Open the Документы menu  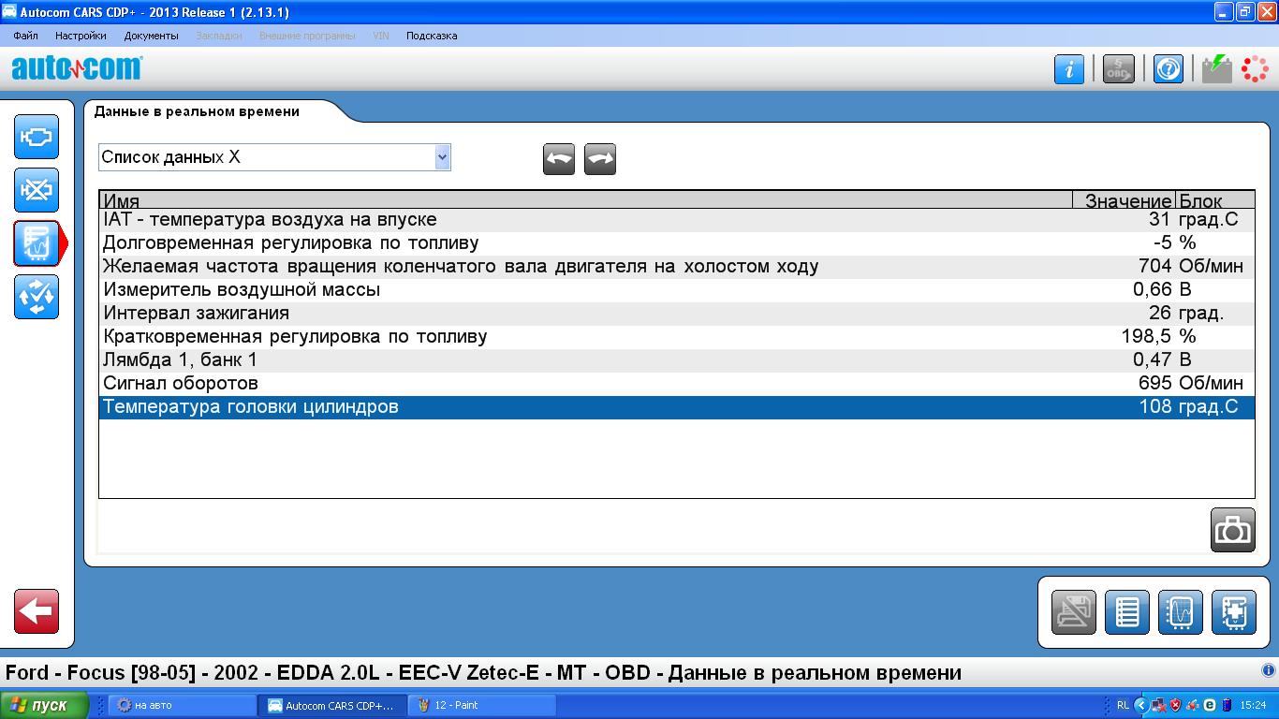(x=151, y=36)
